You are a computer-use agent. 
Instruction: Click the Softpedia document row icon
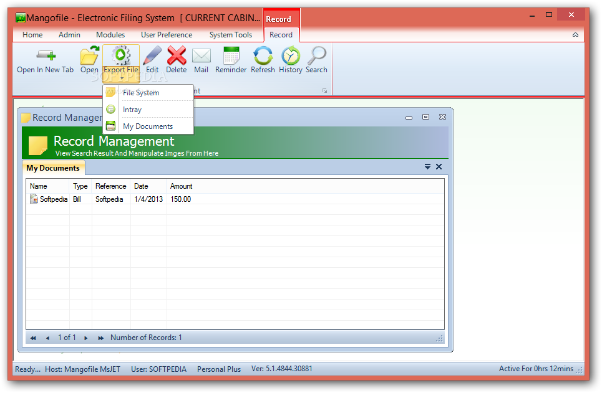tap(34, 199)
